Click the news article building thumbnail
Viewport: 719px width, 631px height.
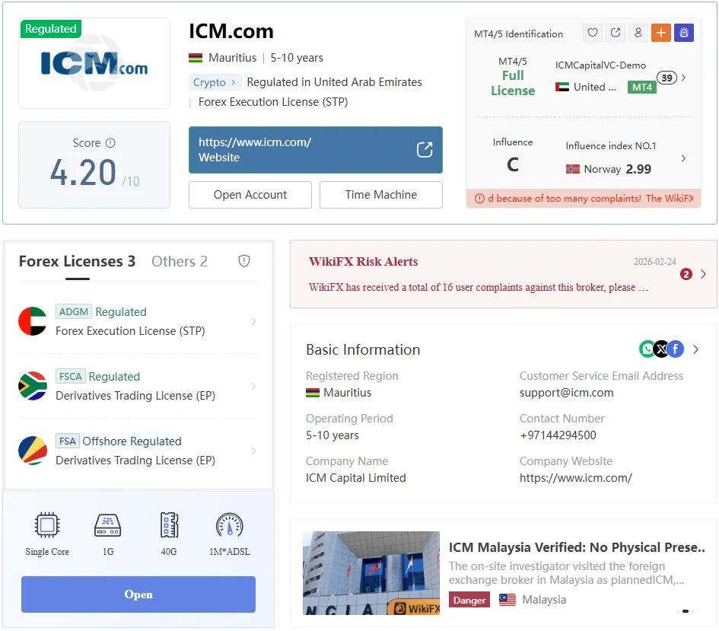(371, 572)
